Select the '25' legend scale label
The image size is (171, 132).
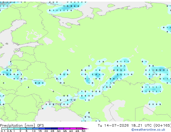(x=52, y=131)
